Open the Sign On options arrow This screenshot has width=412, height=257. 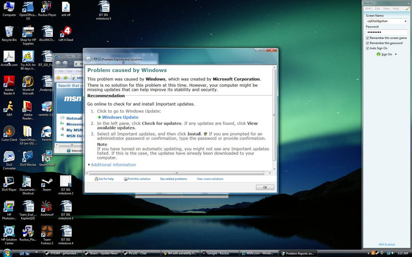tap(396, 54)
